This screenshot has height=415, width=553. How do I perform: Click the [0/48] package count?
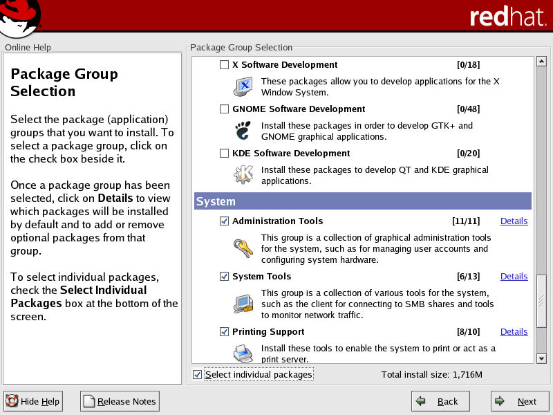469,109
